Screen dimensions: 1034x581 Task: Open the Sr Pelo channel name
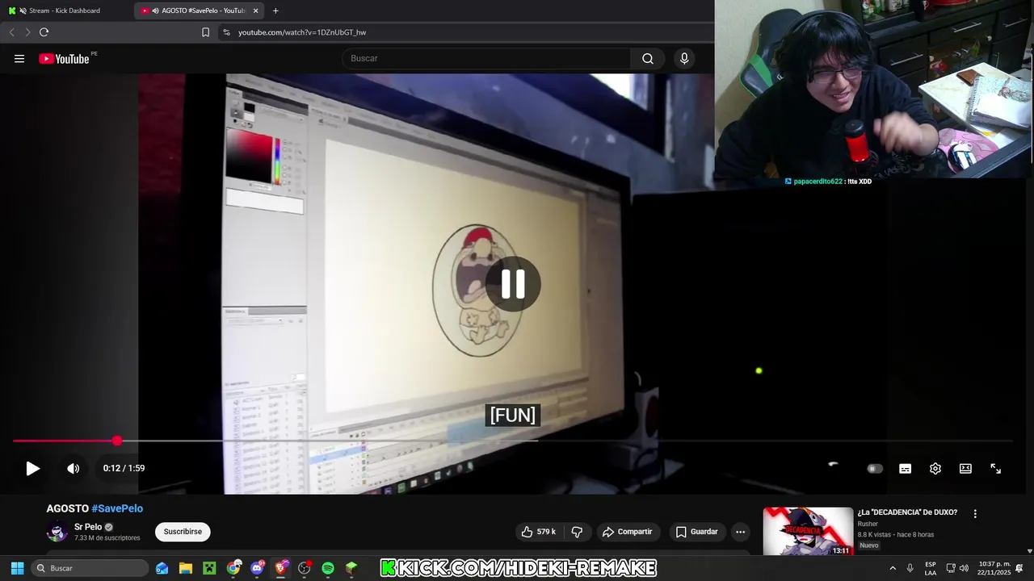coord(88,527)
